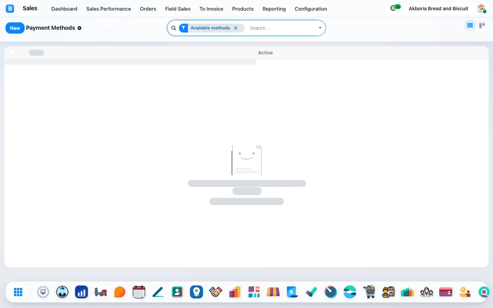Open the checkmark to-do app icon
493x308 pixels.
pyautogui.click(x=312, y=292)
